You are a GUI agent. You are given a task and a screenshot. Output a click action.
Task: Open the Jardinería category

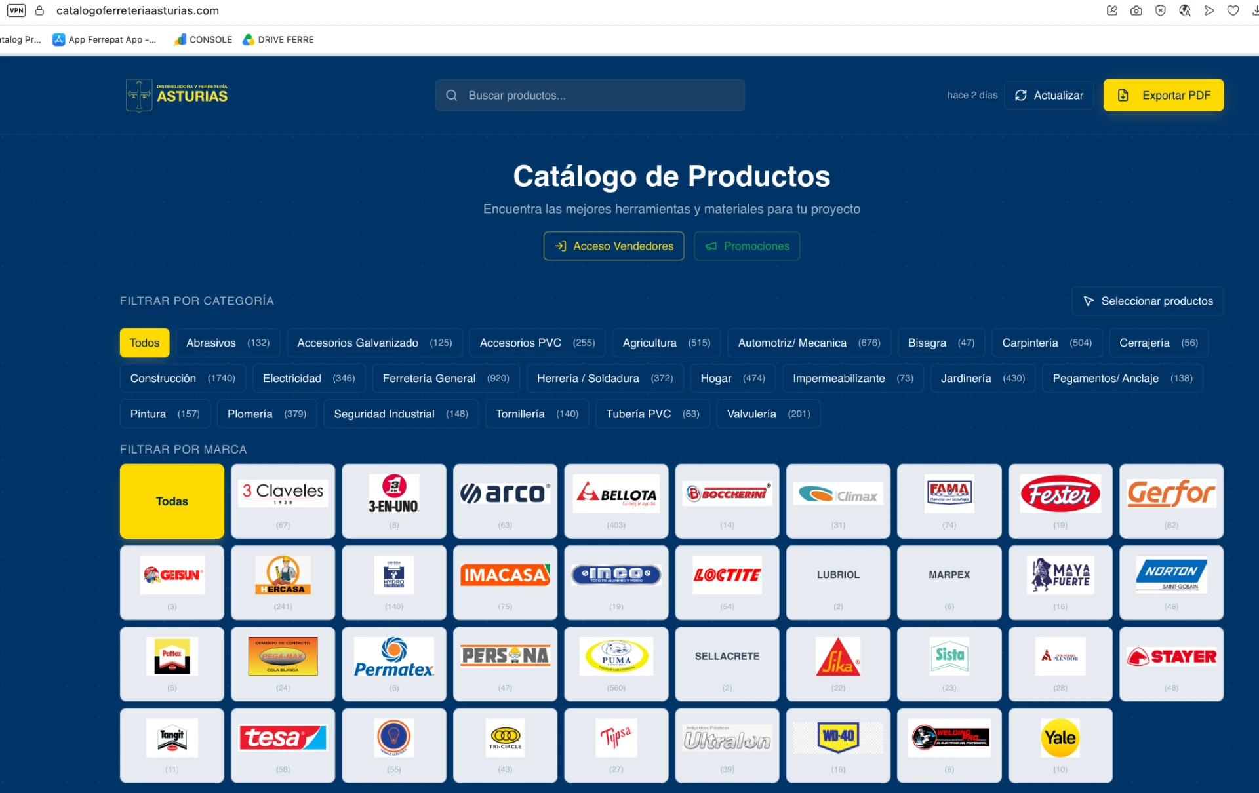point(982,378)
